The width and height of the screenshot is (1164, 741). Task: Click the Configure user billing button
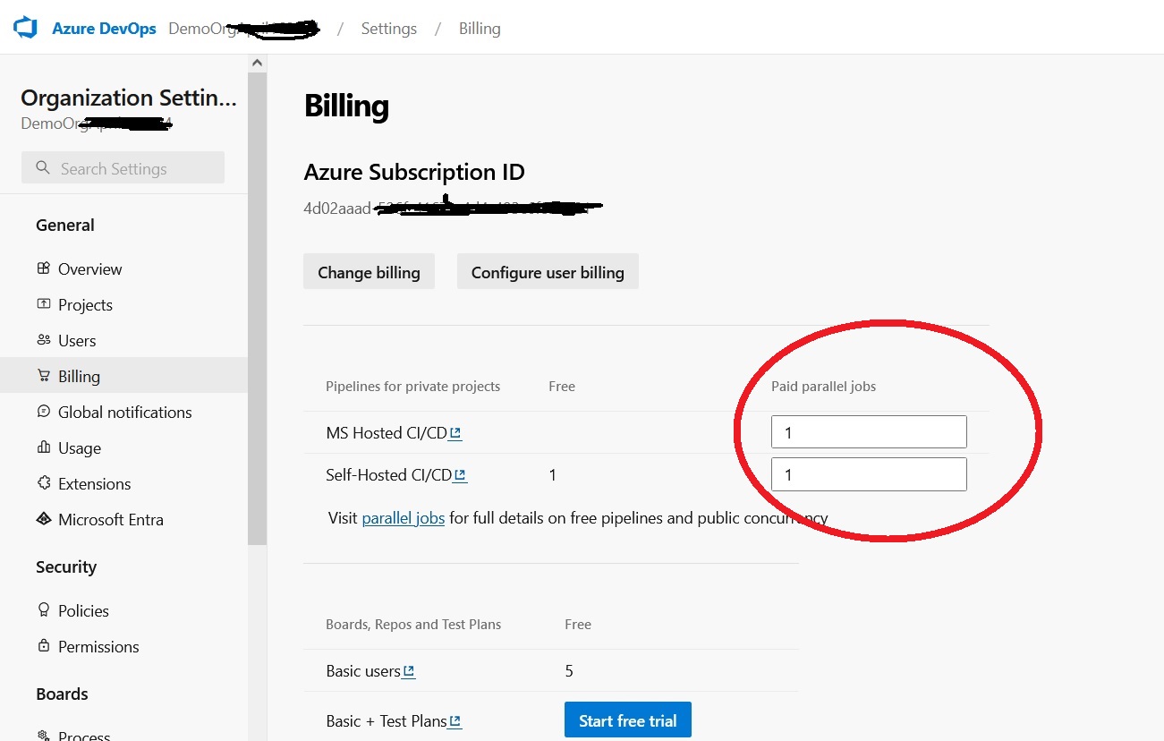(x=548, y=272)
